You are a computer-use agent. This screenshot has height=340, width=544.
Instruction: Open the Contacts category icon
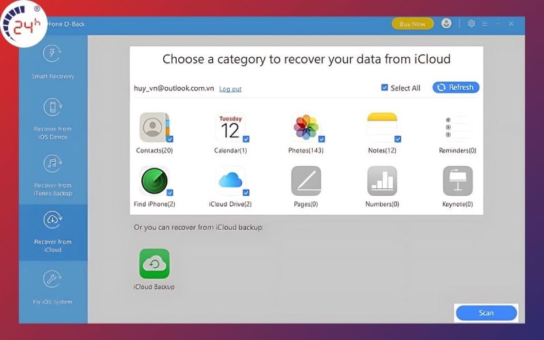154,127
